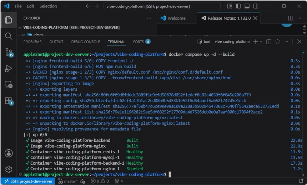Select the Release Notes: 1.133.0 tab
The image size is (307, 185).
(229, 18)
